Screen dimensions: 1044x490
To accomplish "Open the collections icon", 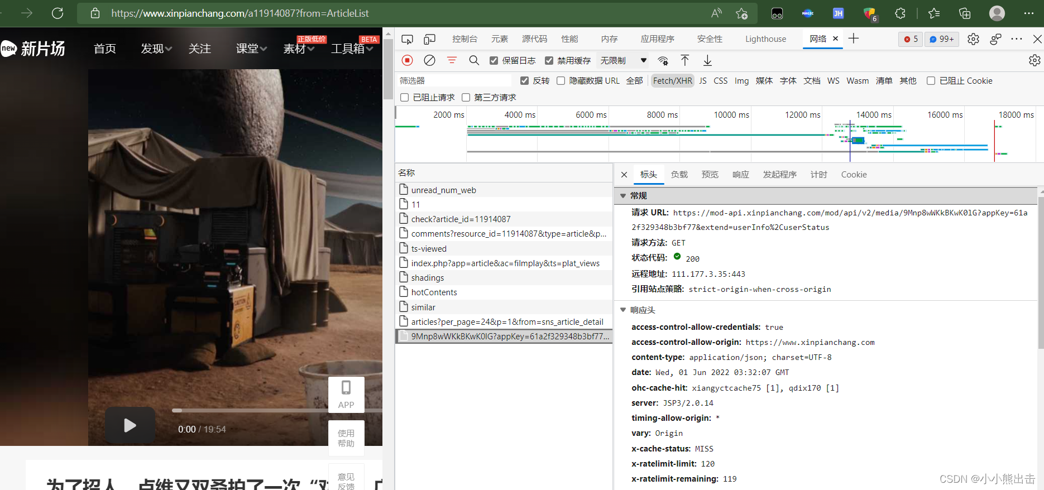I will 965,13.
